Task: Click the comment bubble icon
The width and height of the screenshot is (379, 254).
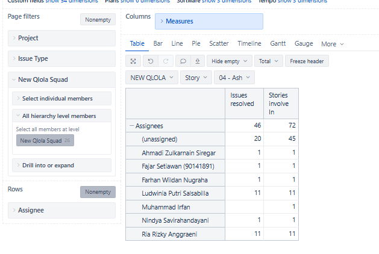Action: click(183, 61)
